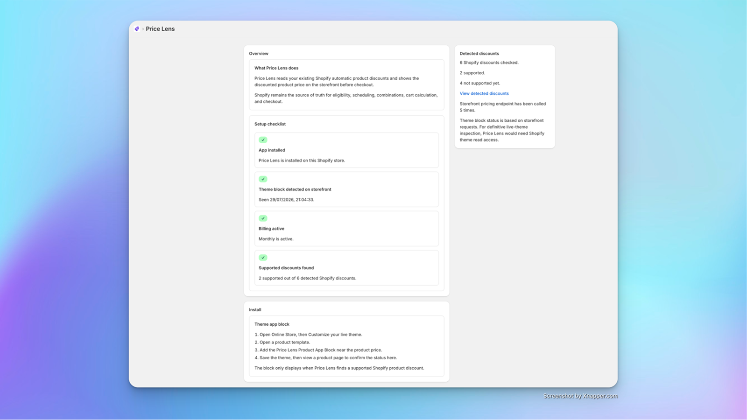Click the 'Seen 29/07/2026, 21:04:33.' timestamp
The height and width of the screenshot is (420, 747).
click(x=287, y=200)
